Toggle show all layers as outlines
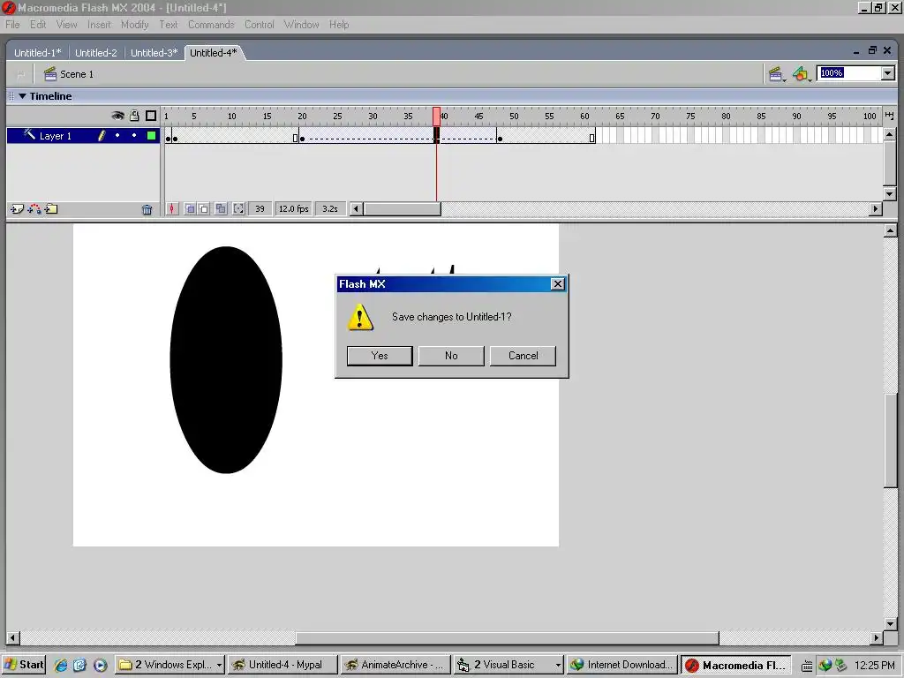This screenshot has width=904, height=678. coord(151,116)
